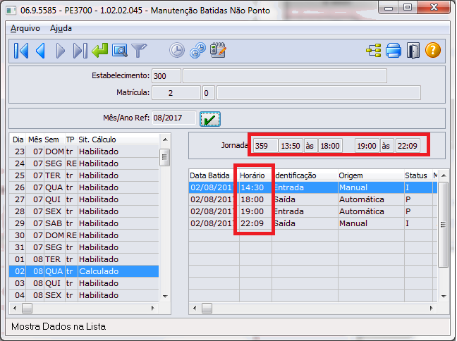Click the Jornada time field 18:00

(x=331, y=145)
